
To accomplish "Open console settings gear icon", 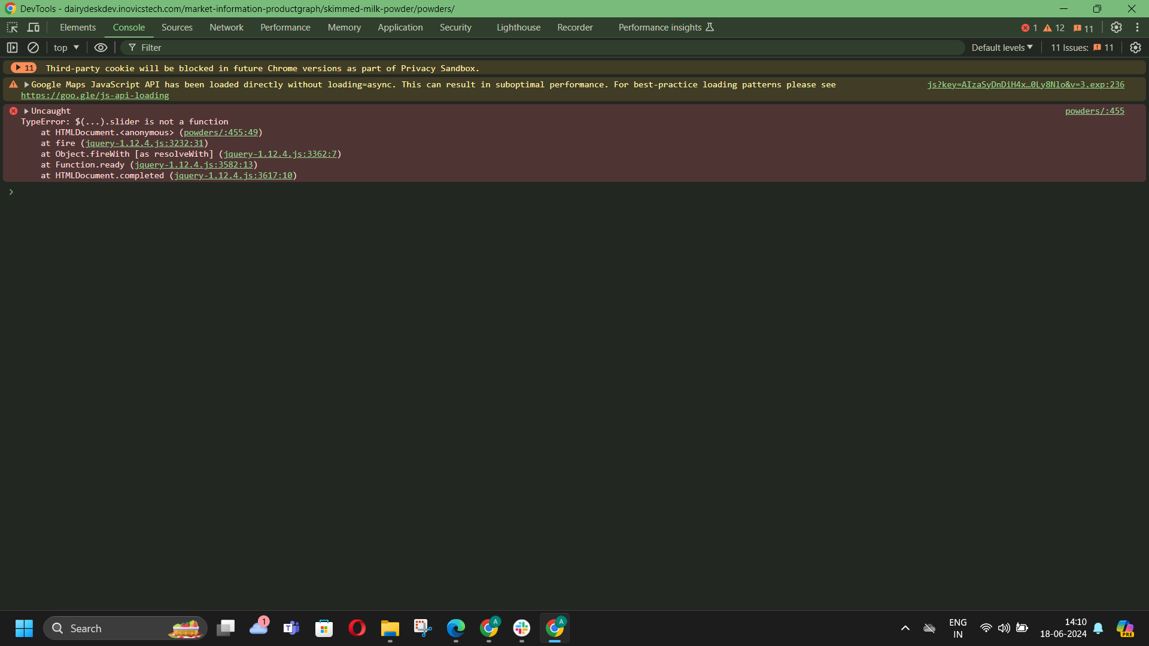I will (1135, 48).
